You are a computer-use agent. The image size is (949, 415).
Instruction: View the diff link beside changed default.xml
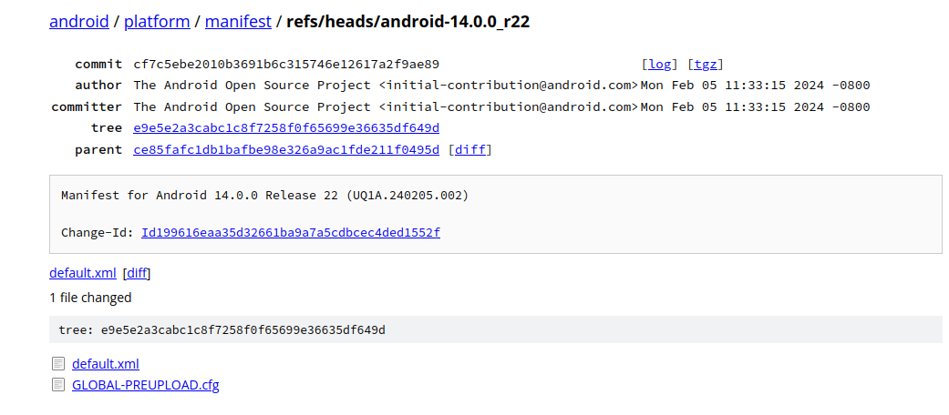[137, 273]
